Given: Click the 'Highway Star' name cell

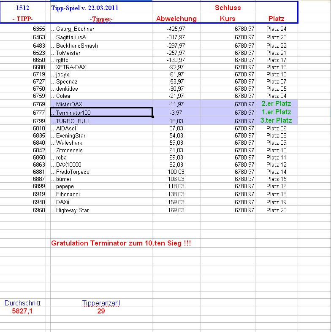Looking at the screenshot, I should pos(101,210).
